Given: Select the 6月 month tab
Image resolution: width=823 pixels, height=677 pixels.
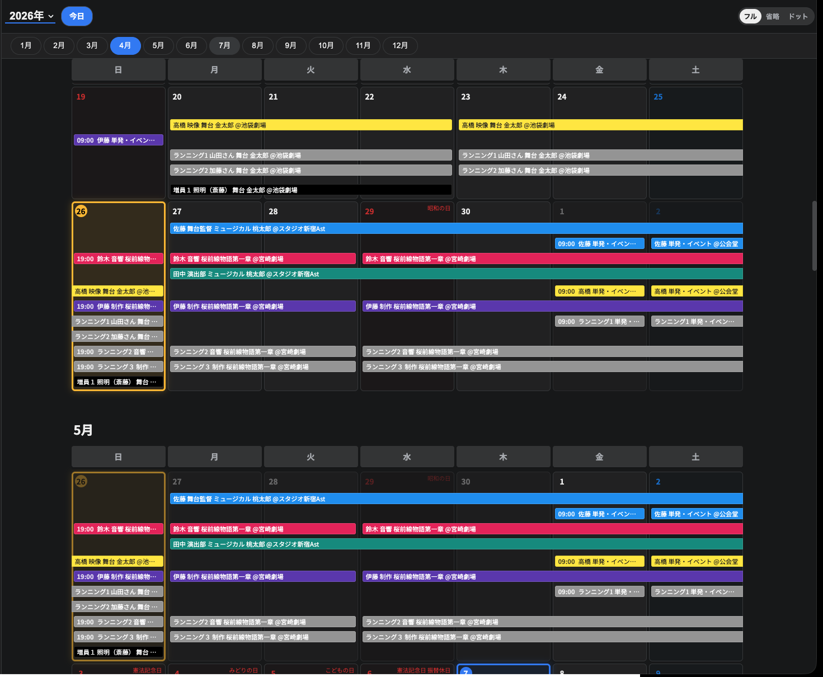Looking at the screenshot, I should (x=191, y=45).
